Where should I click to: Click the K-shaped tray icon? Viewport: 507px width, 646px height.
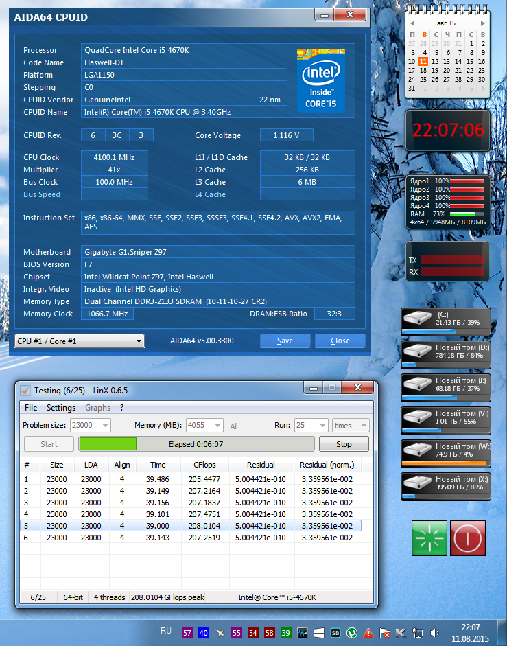coord(401,633)
